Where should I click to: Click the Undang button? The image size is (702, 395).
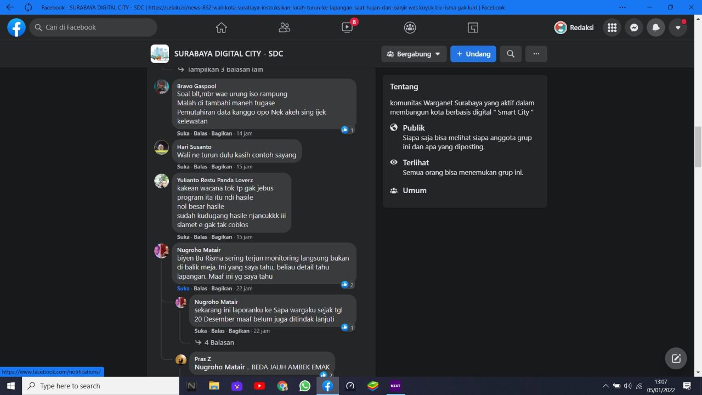[473, 54]
